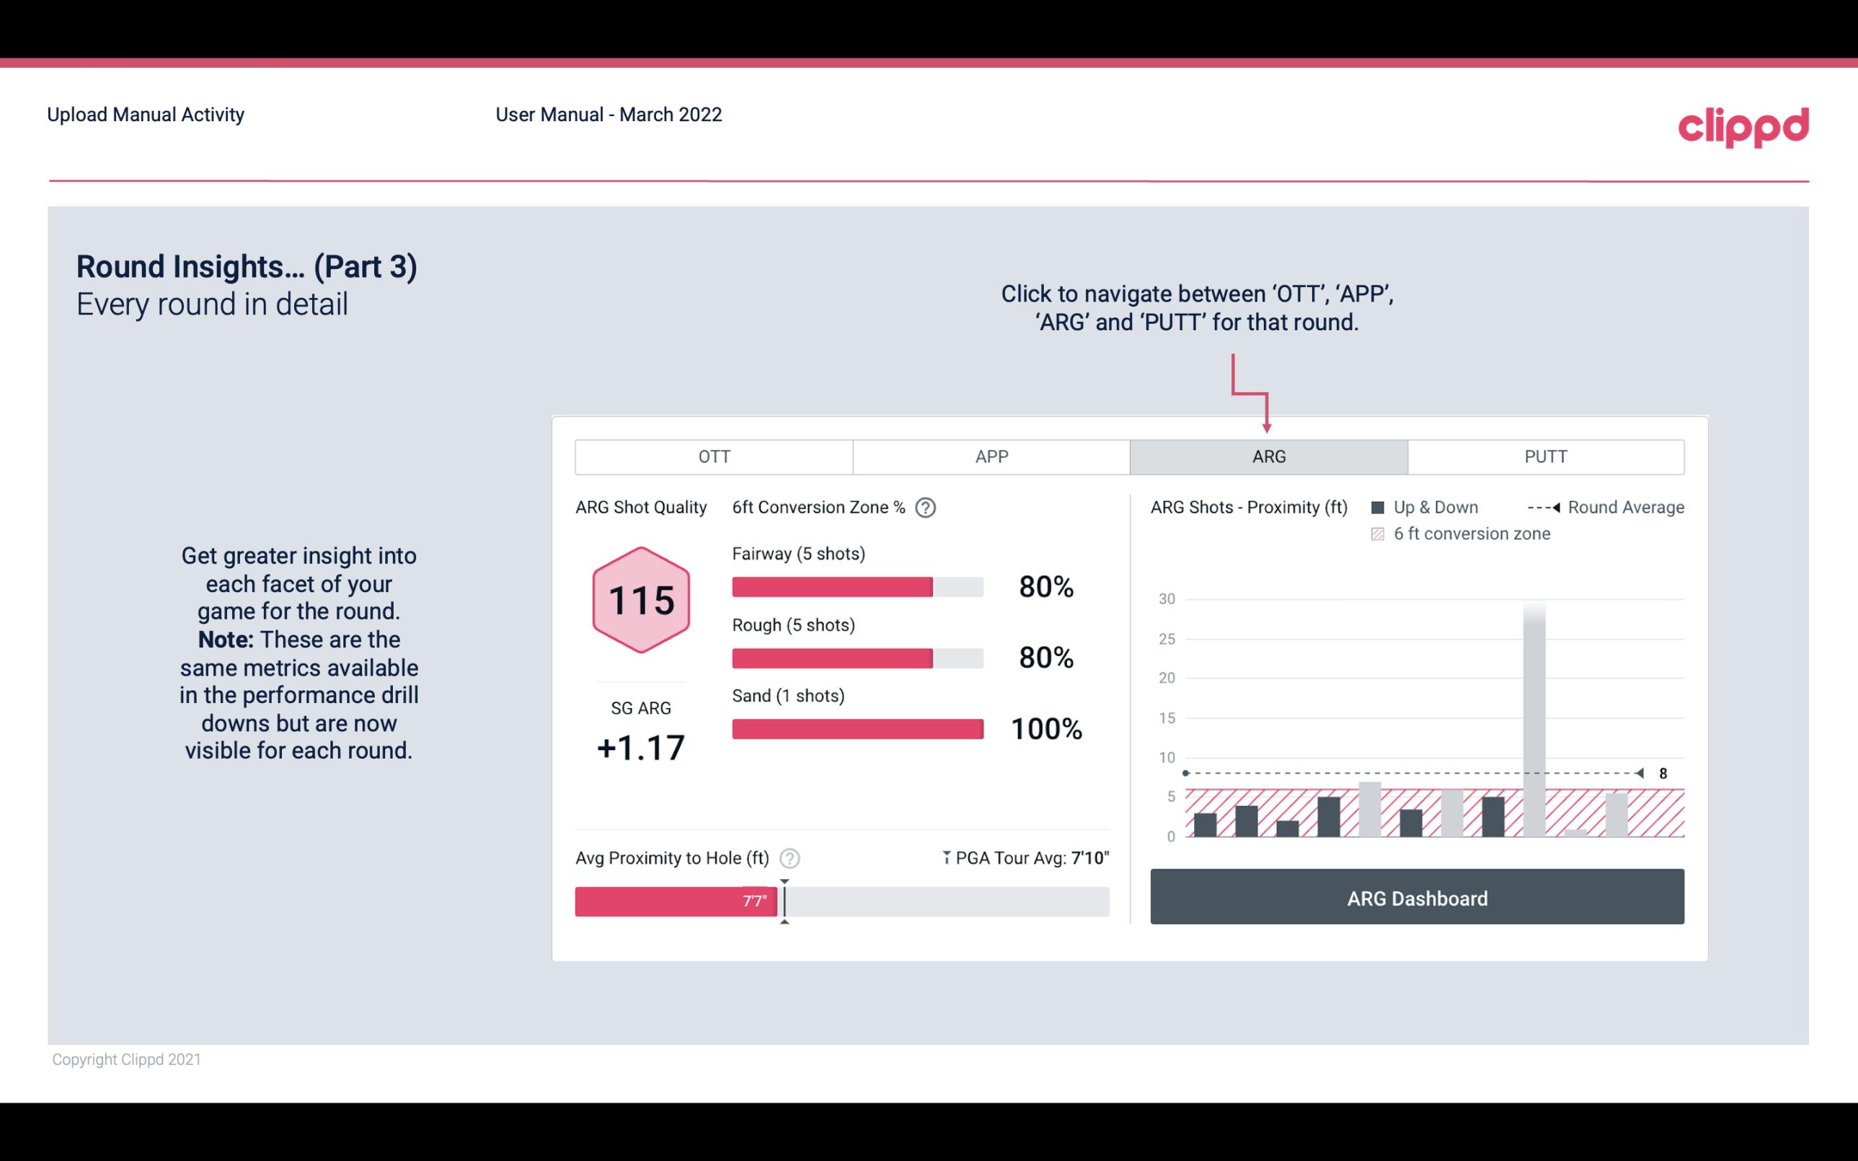Select the PUTT tab for putting stats

1544,457
